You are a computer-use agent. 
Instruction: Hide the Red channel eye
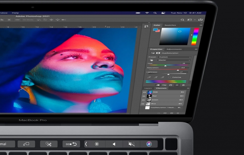pyautogui.click(x=144, y=96)
